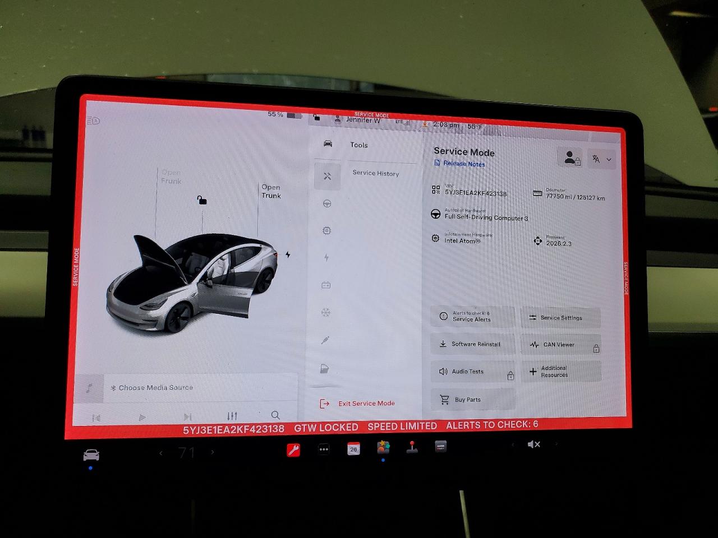Tap the Intel Atom infotainment hardware entry
The width and height of the screenshot is (718, 538).
(462, 239)
